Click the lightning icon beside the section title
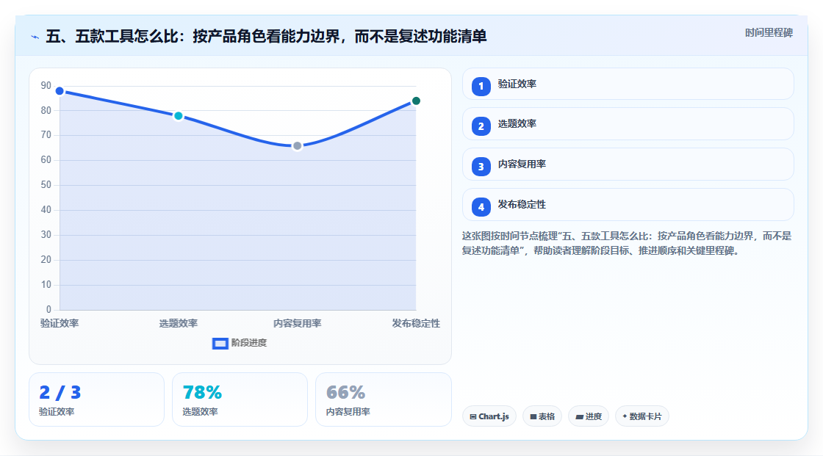Screen dimensions: 823x456 click(35, 37)
